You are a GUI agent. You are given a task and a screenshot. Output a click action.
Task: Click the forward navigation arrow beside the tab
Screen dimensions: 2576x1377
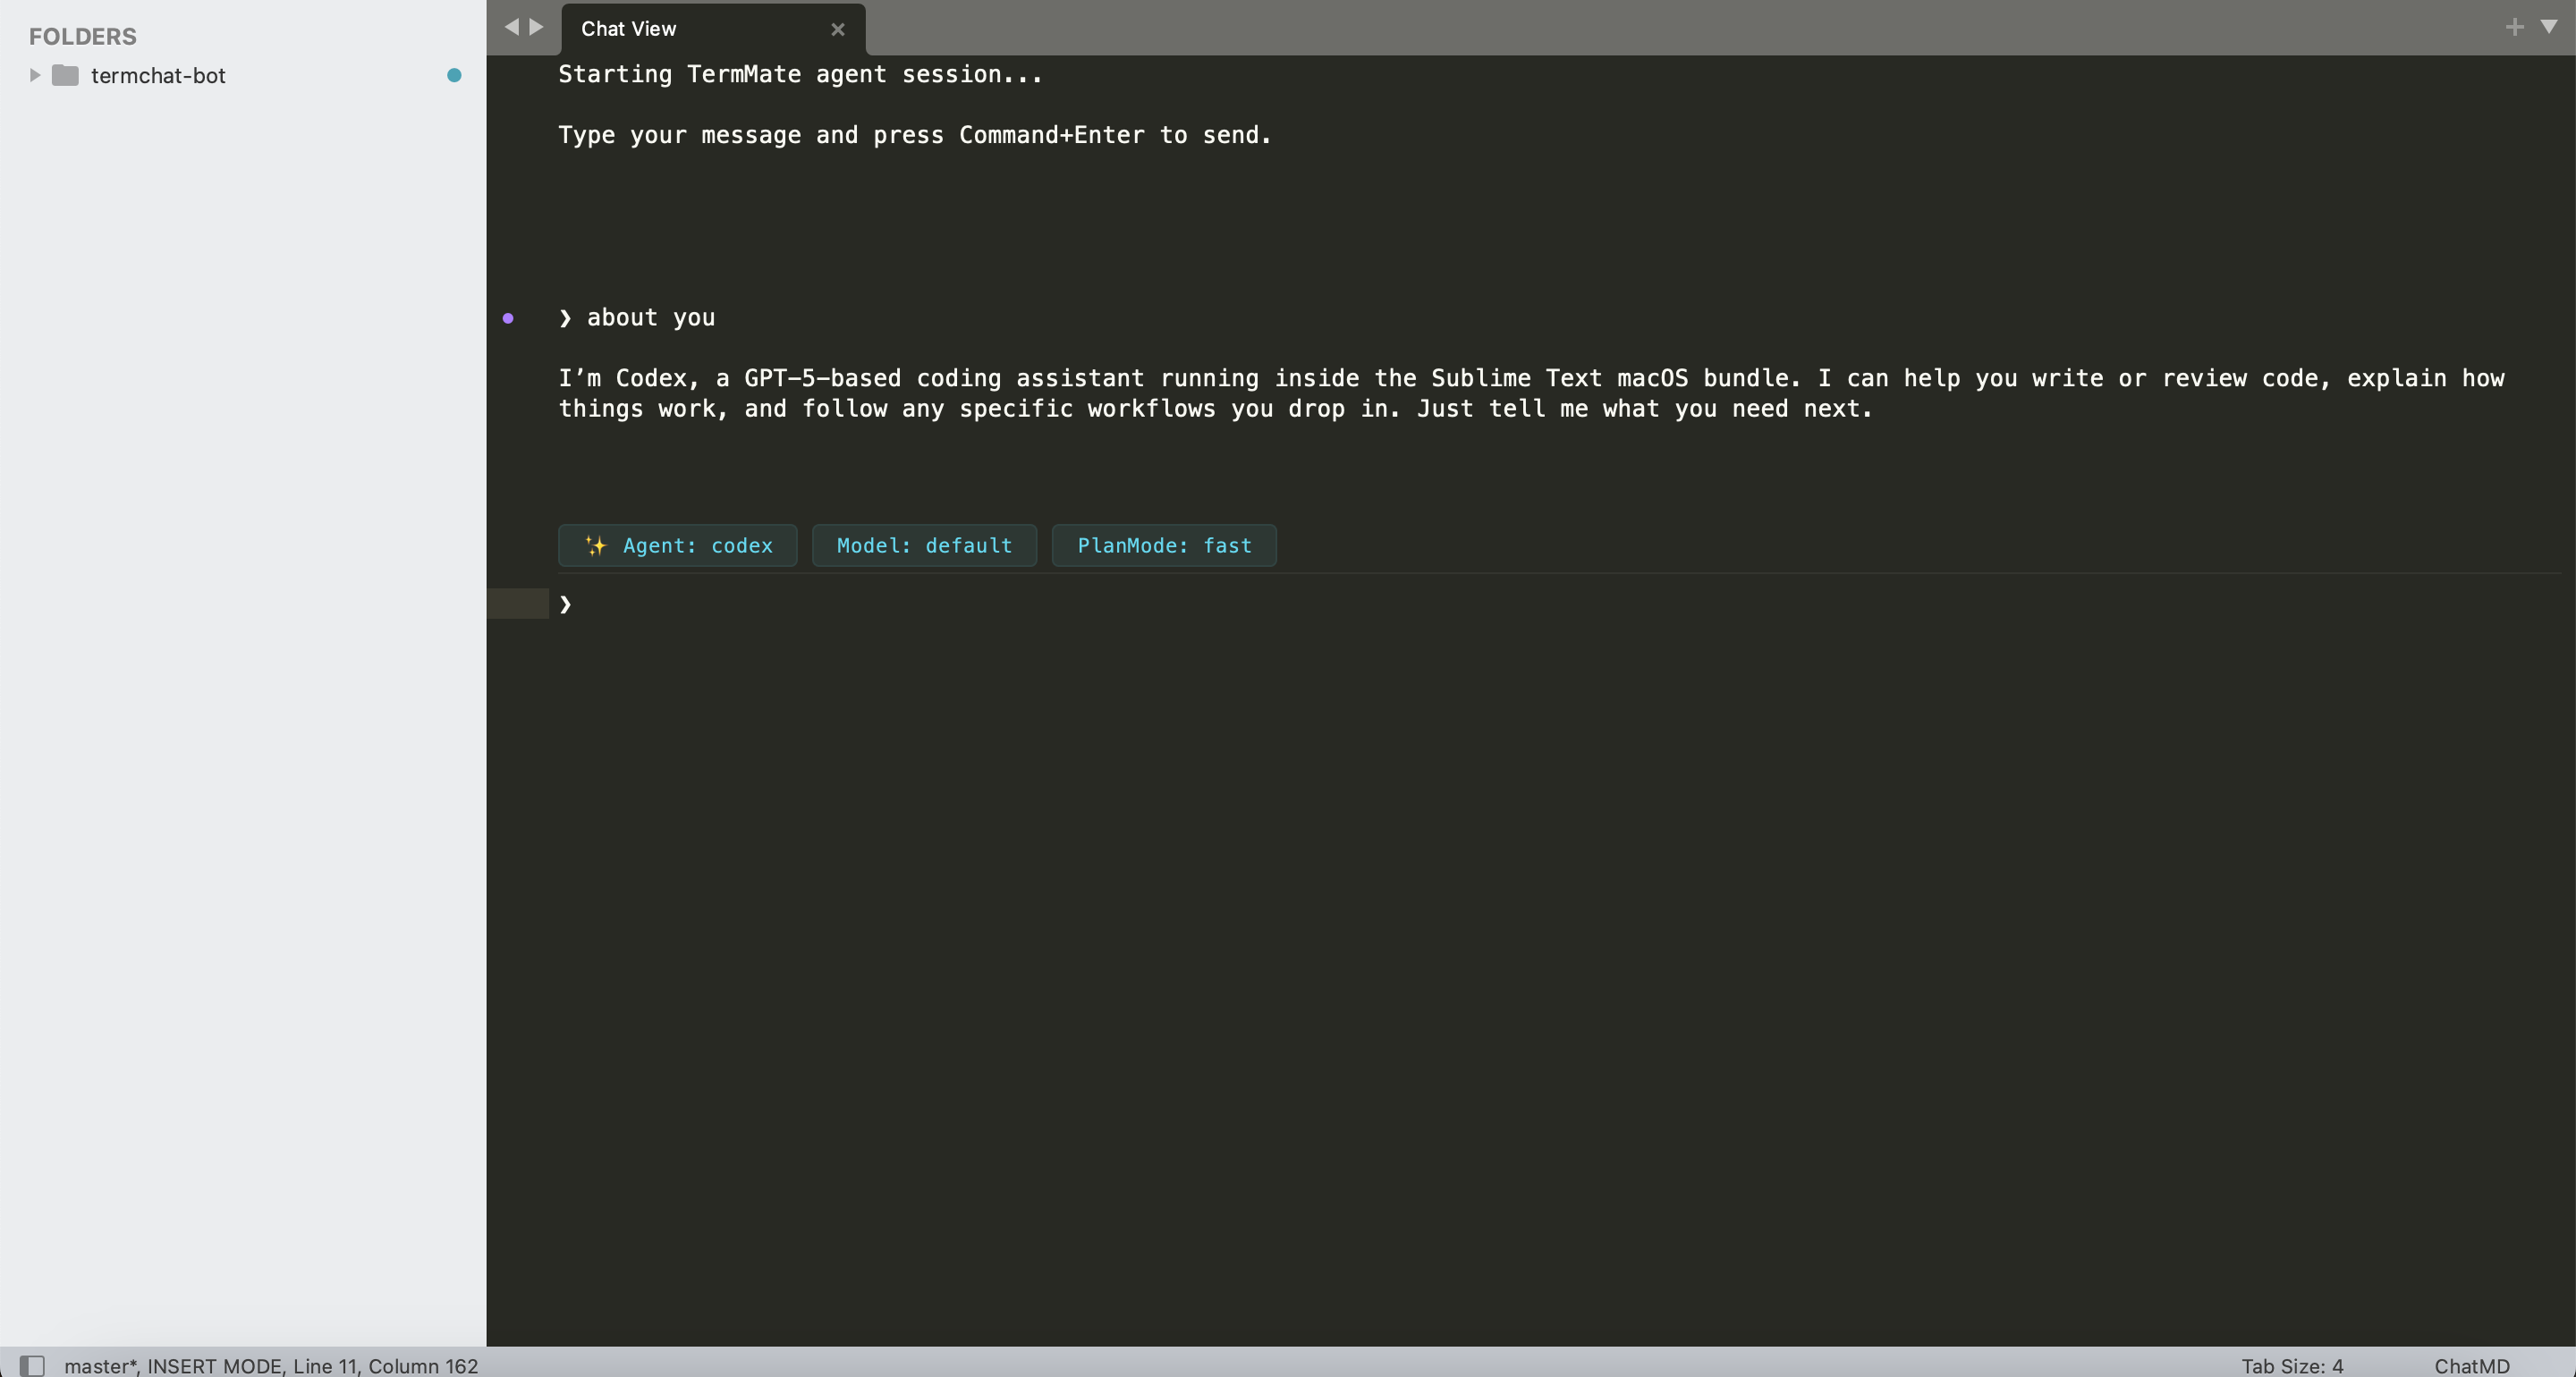click(535, 27)
